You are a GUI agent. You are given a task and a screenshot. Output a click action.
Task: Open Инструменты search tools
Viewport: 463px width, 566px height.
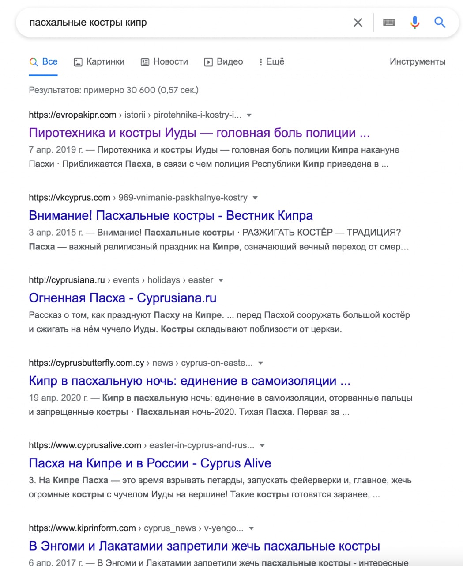pyautogui.click(x=417, y=62)
